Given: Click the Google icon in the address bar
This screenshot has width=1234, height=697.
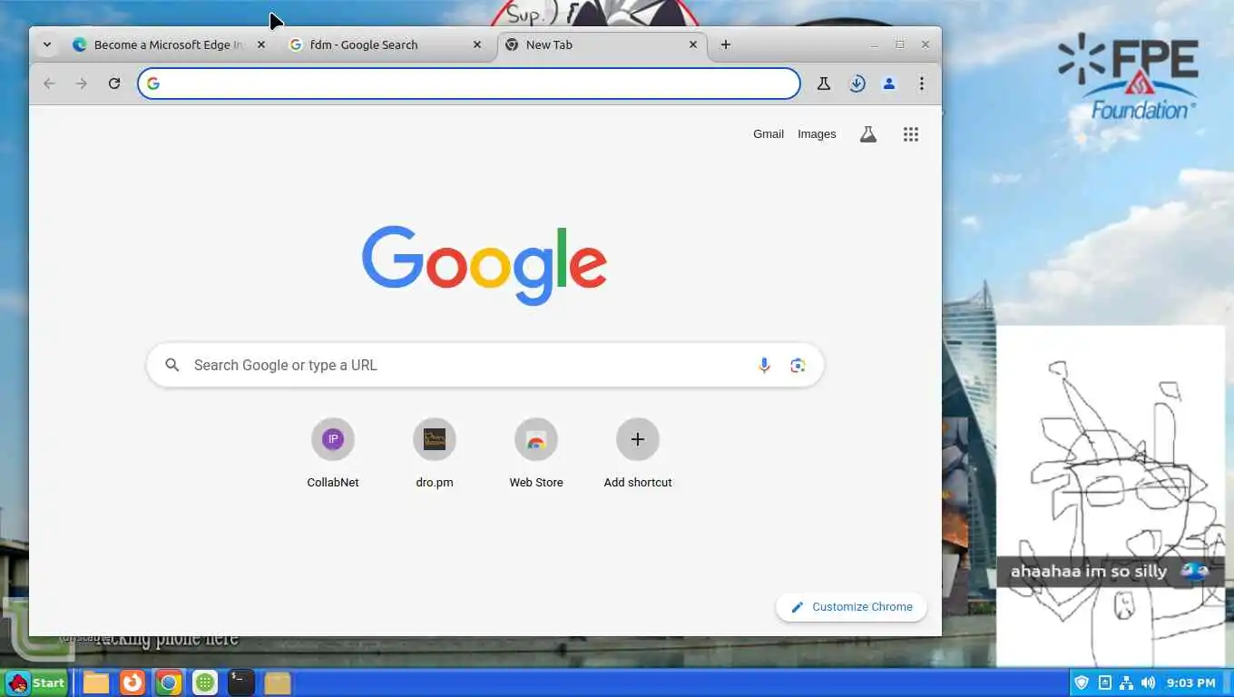Looking at the screenshot, I should (x=153, y=83).
